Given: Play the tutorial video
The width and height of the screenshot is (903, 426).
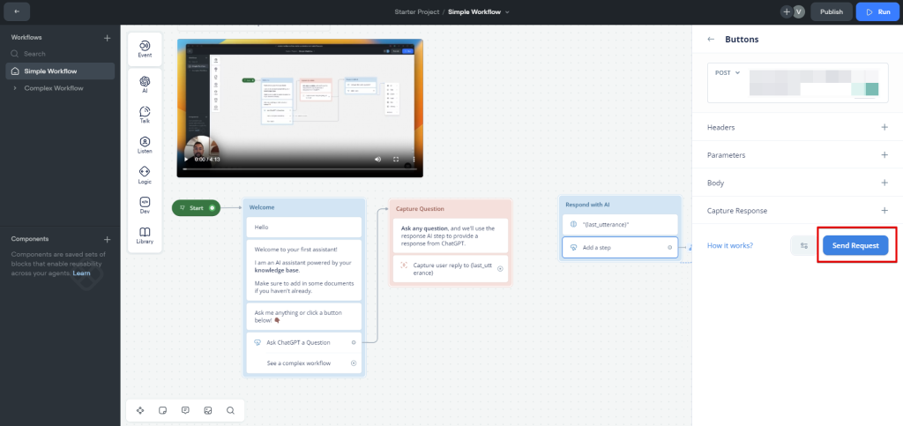Looking at the screenshot, I should [x=185, y=160].
